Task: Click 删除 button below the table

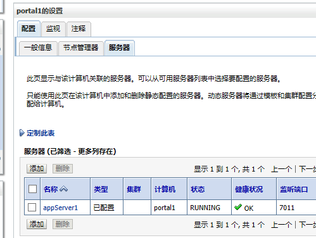Action: tap(63, 224)
